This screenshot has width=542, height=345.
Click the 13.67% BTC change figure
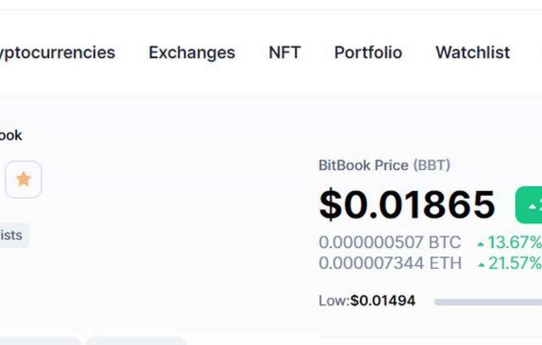click(x=514, y=242)
